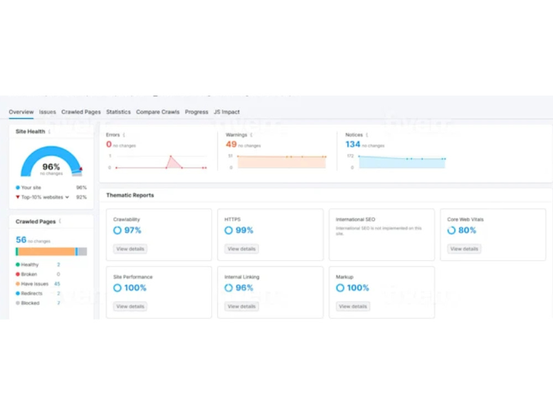Image resolution: width=553 pixels, height=415 pixels.
Task: Click the Markup progress ring icon
Action: pyautogui.click(x=340, y=288)
